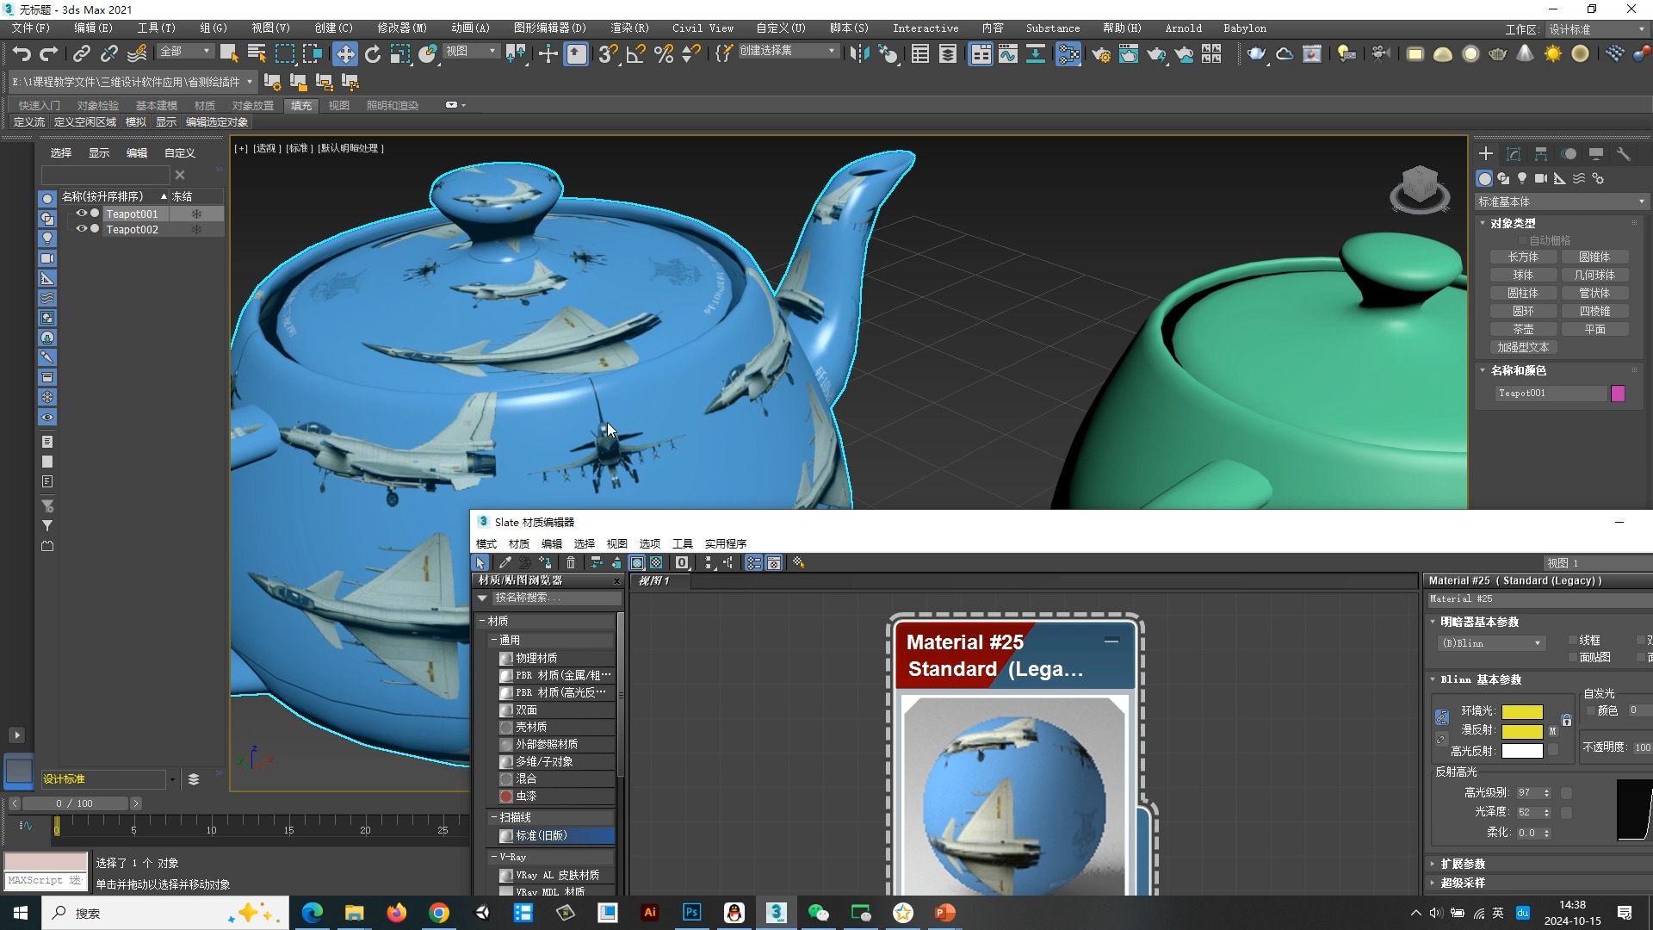1653x930 pixels.
Task: Click the 茶壶 teapot primitive button
Action: pyautogui.click(x=1523, y=329)
